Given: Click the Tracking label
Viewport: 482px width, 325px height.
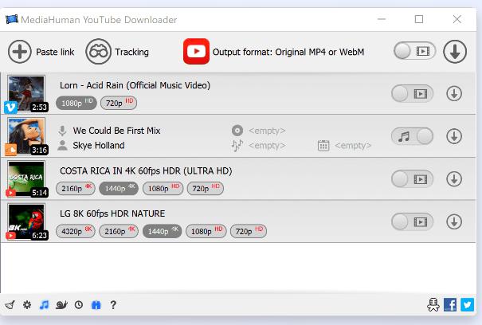Looking at the screenshot, I should tap(132, 52).
